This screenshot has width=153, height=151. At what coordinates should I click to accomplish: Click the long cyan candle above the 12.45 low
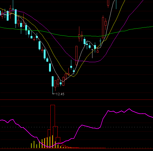click(x=53, y=81)
